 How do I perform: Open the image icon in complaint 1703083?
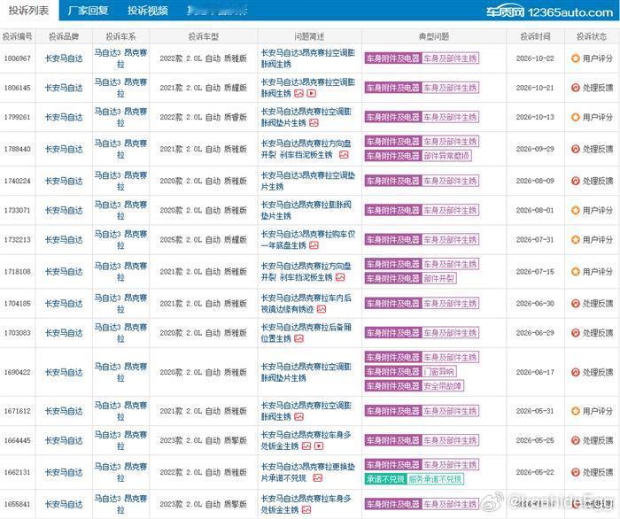point(299,338)
